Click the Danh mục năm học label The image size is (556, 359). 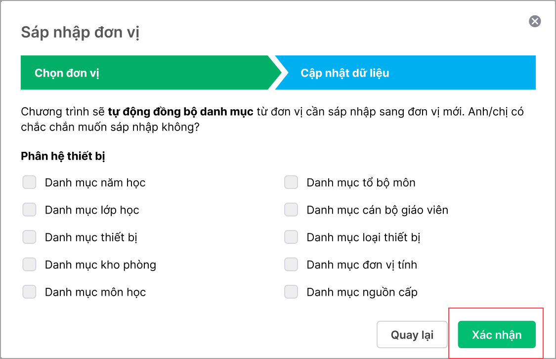point(95,183)
